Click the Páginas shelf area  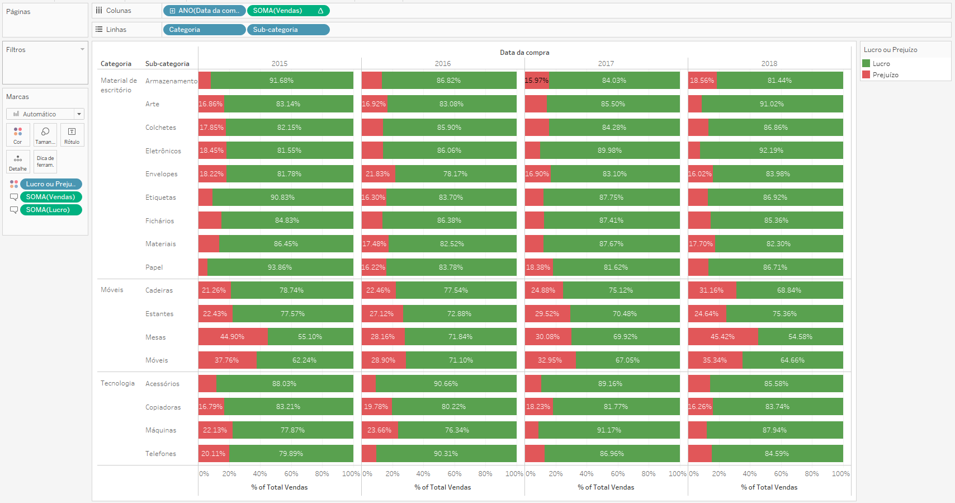tap(45, 20)
